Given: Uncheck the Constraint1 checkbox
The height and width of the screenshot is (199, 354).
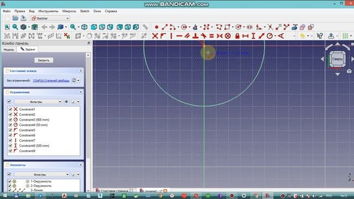Looking at the screenshot, I should pyautogui.click(x=10, y=109).
